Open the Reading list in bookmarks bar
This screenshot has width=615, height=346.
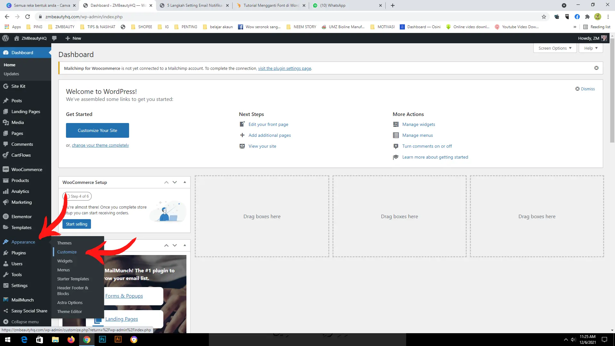pyautogui.click(x=597, y=27)
